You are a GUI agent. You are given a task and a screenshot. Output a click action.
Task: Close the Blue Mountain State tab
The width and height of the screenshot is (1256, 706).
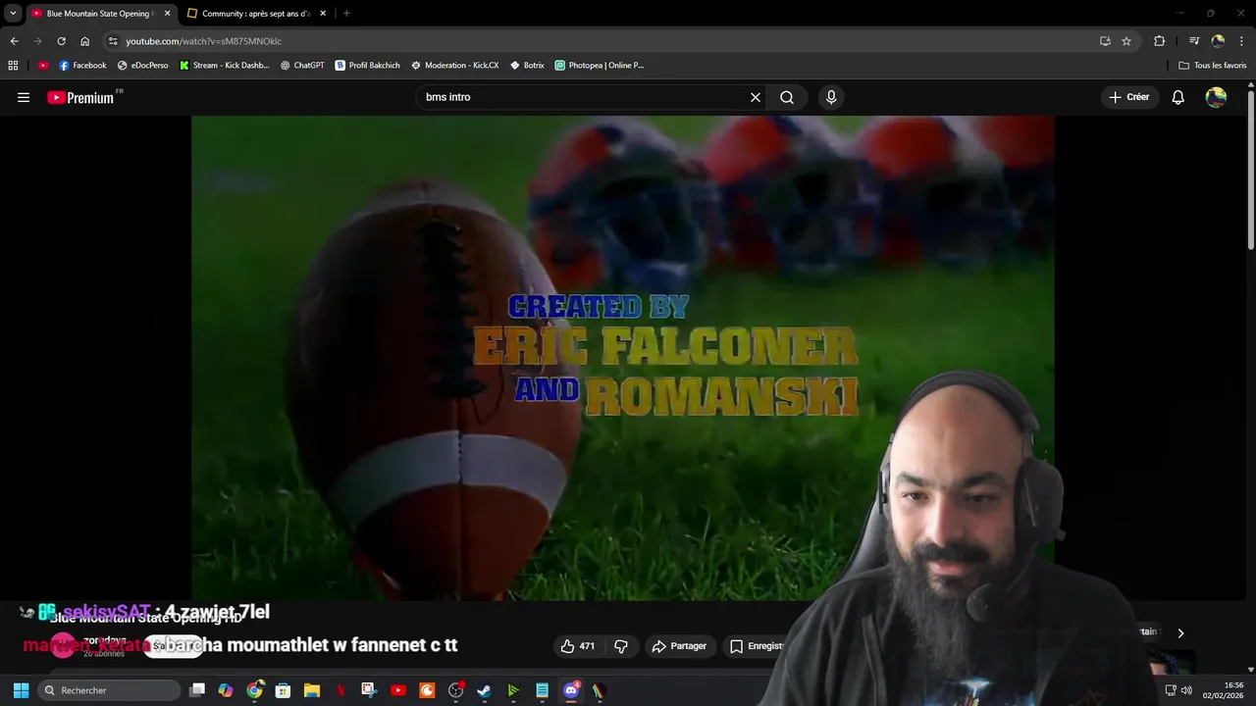[x=167, y=14]
